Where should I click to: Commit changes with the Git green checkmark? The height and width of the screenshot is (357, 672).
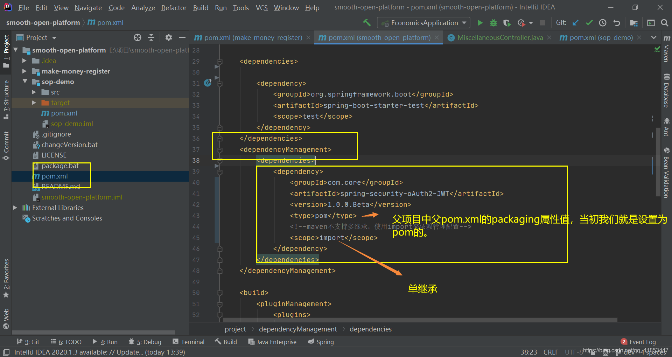[x=589, y=23]
